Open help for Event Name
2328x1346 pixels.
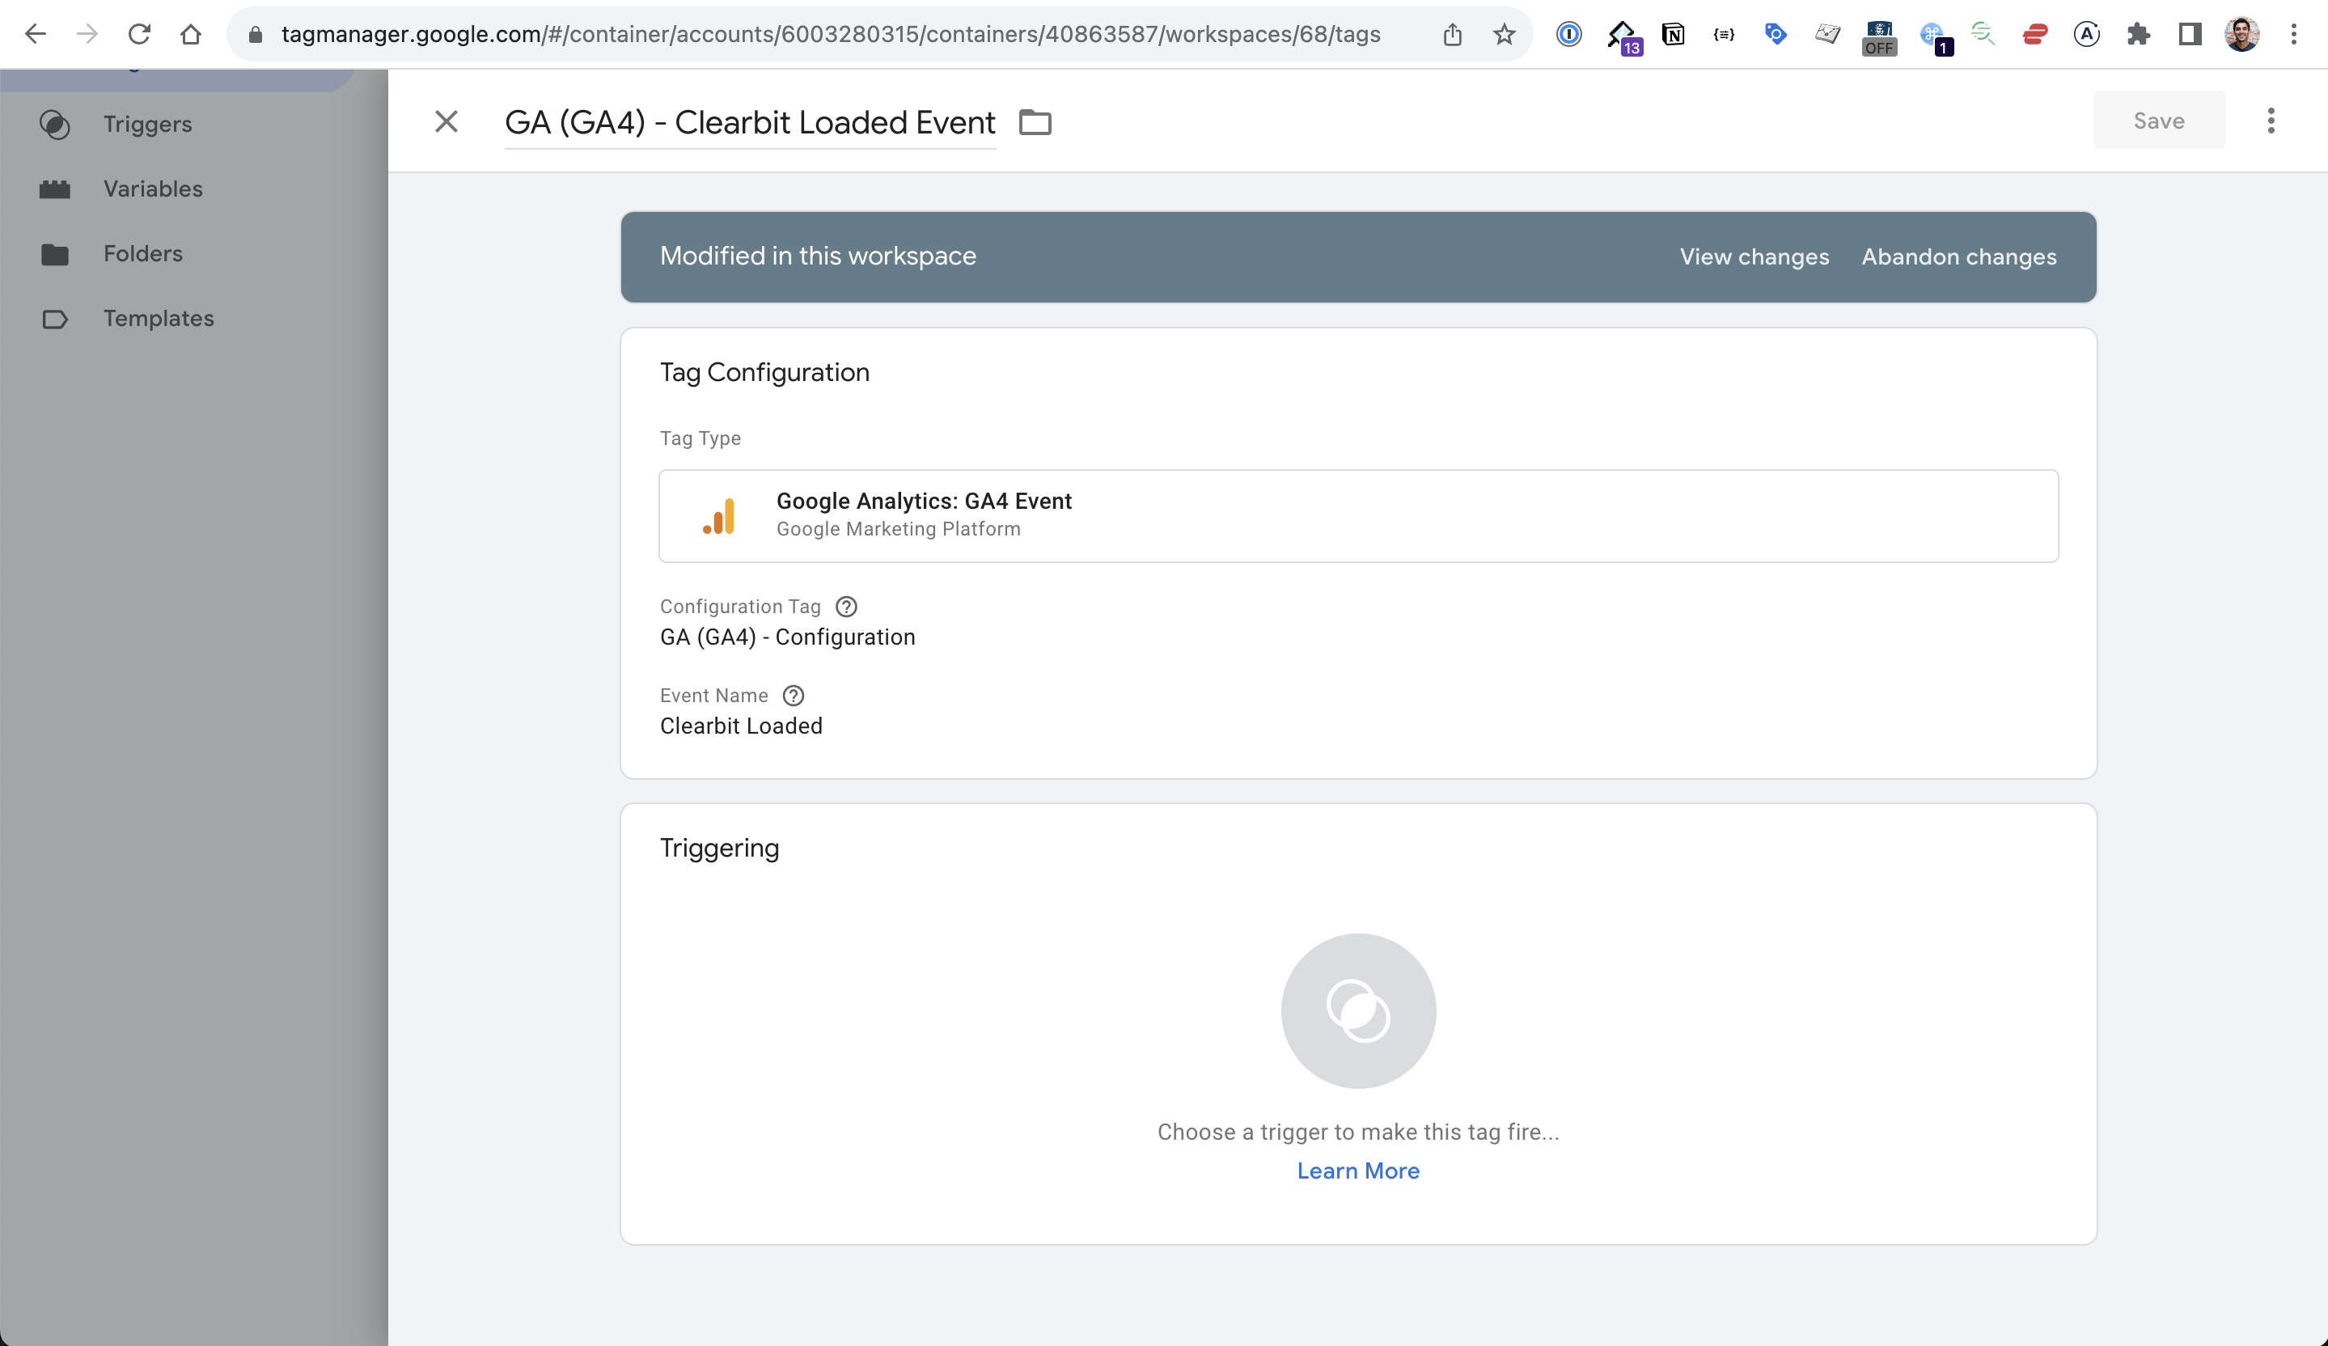(793, 695)
